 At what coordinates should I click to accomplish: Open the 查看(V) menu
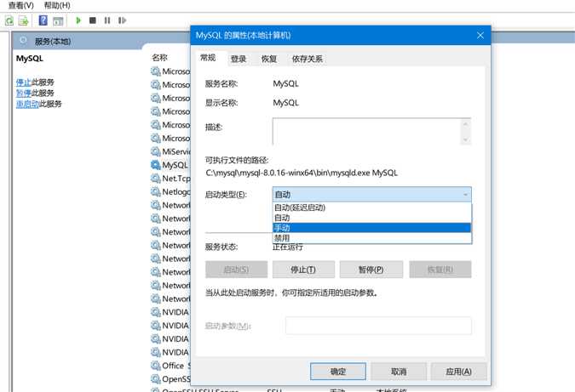21,5
